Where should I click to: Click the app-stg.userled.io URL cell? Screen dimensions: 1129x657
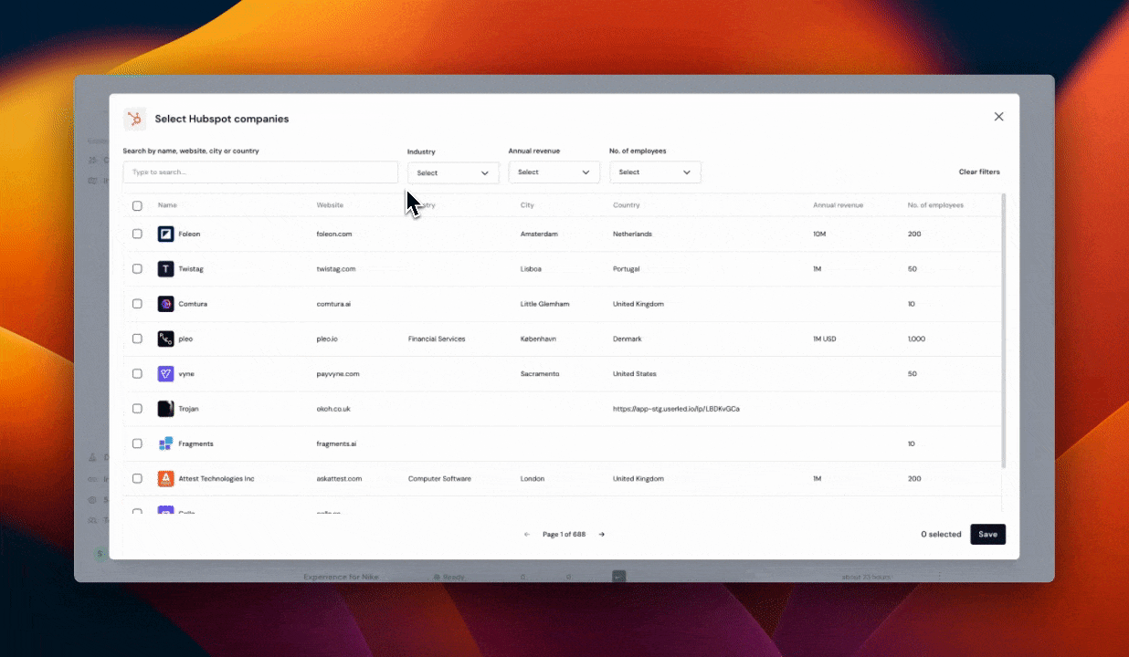(x=676, y=409)
